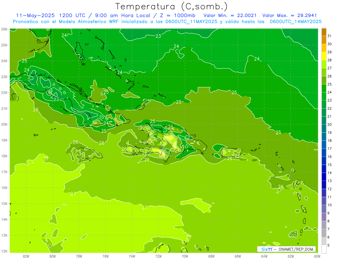Screen dimensions: 337x260
Task: Click longitude axis label '76W'
Action: click(x=106, y=256)
